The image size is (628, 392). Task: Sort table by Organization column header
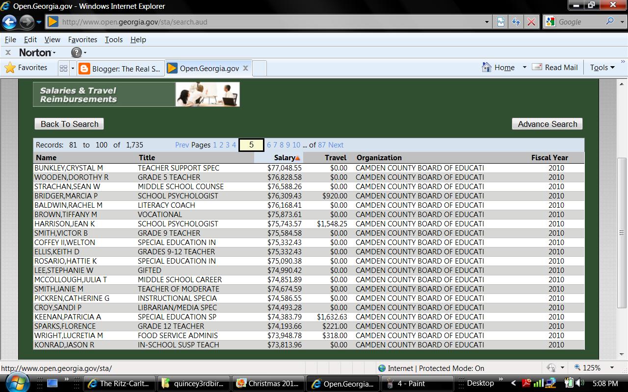tap(379, 158)
